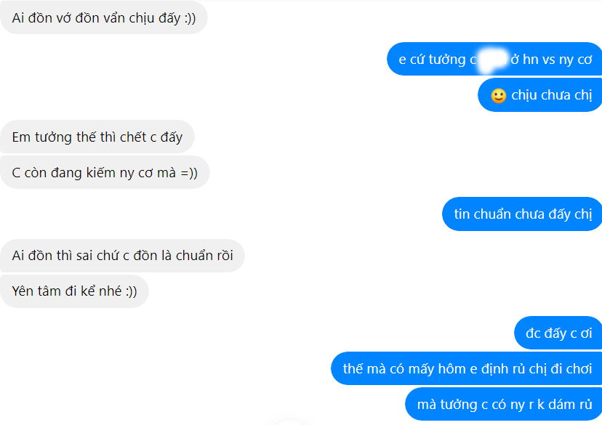Click message 'Yên tâm đi kể nhé :))'
The image size is (602, 425).
[x=74, y=291]
